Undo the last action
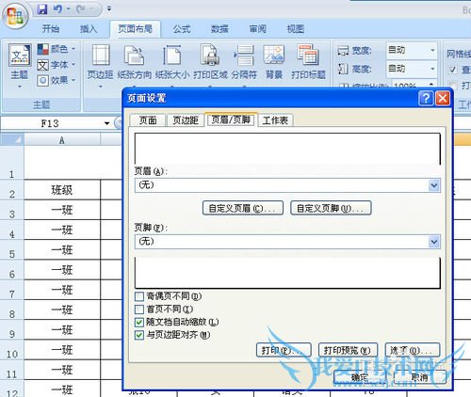This screenshot has width=471, height=397. coord(57,9)
